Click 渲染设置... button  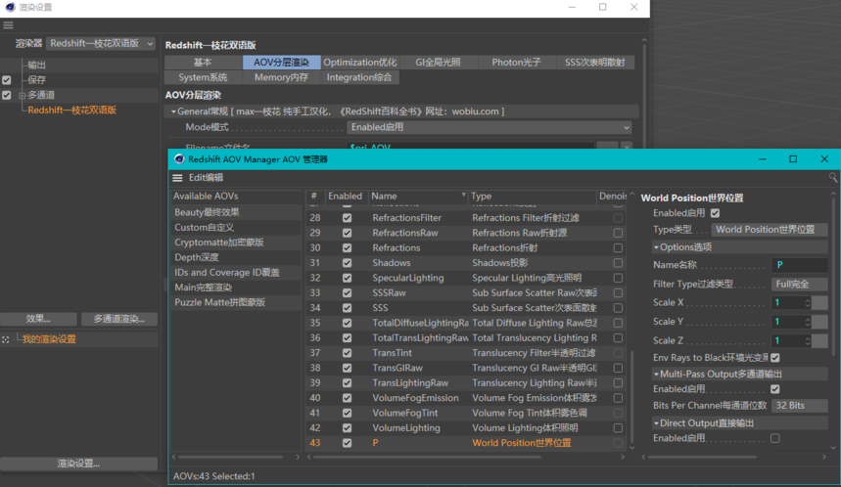point(79,464)
